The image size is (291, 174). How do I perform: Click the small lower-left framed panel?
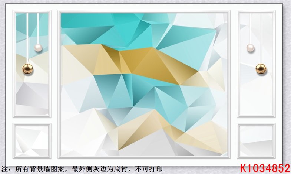tap(32, 141)
